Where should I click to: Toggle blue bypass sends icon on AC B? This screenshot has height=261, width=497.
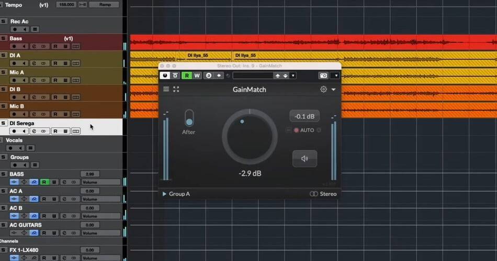34,216
